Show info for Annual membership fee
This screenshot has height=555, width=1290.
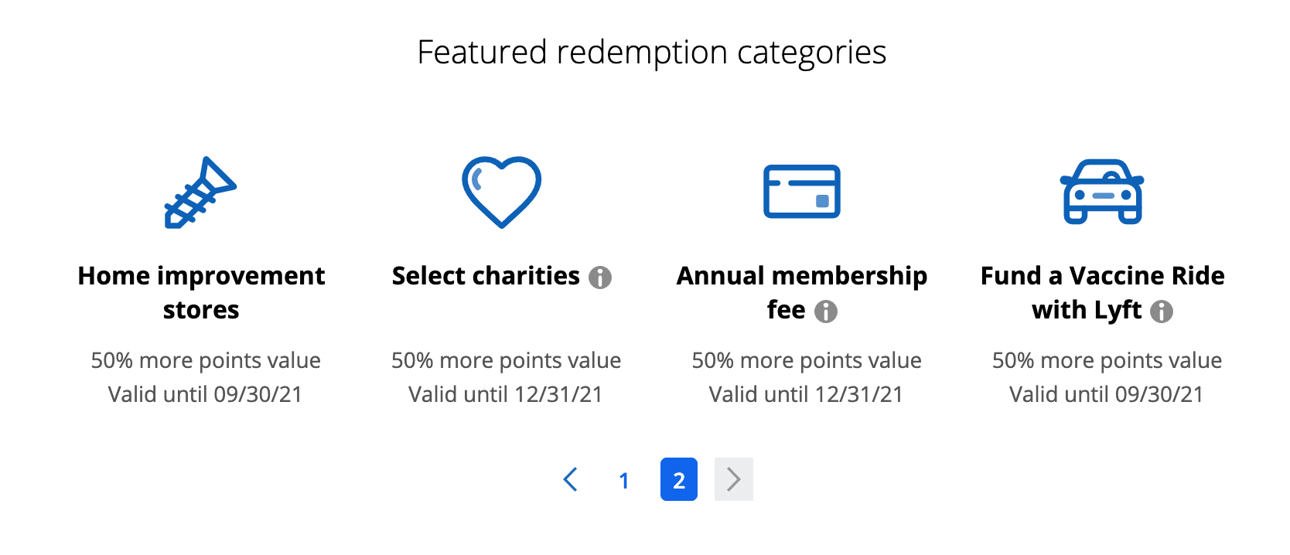(826, 312)
